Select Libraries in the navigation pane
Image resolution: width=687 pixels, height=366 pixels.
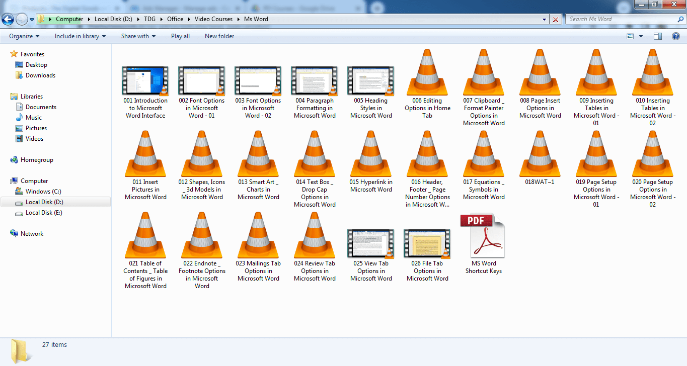(x=32, y=97)
